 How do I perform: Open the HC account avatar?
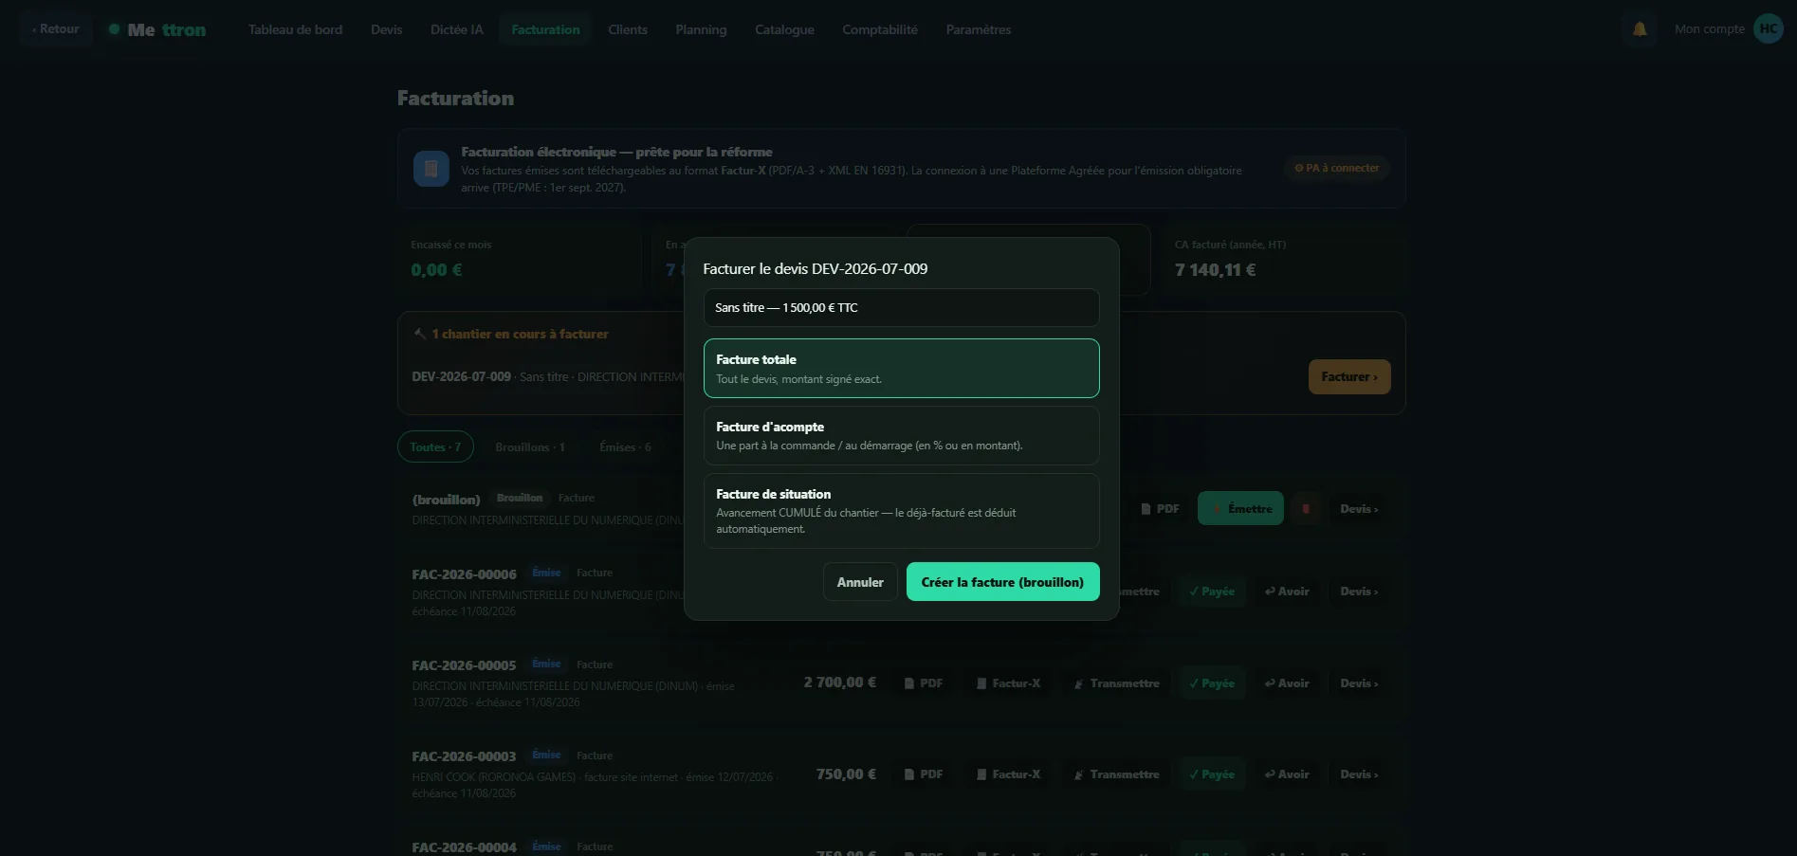click(x=1769, y=29)
